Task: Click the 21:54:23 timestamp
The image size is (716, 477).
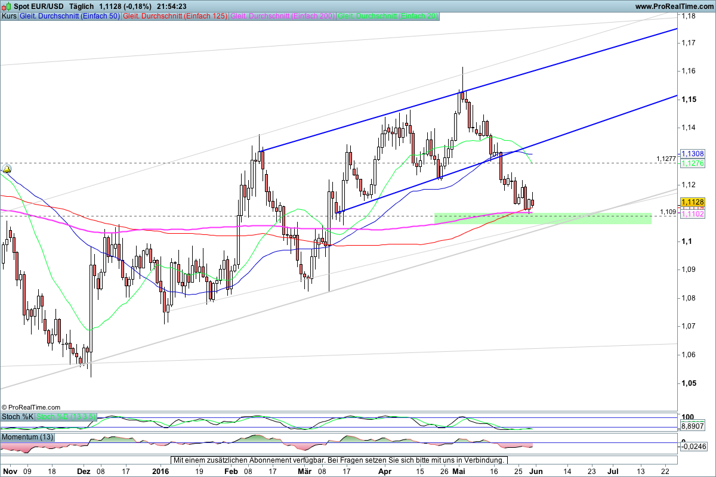Action: point(171,6)
